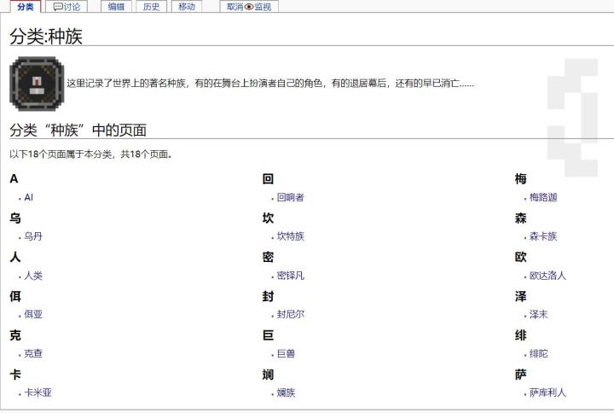Screen dimensions: 614x413
Task: Visit the 封尼尔 page
Action: click(291, 314)
